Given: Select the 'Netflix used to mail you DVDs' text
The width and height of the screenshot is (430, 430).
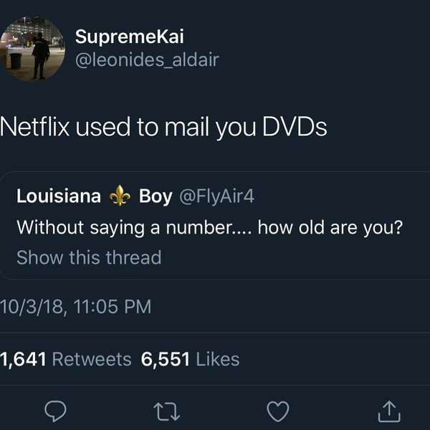Looking at the screenshot, I should point(163,127).
